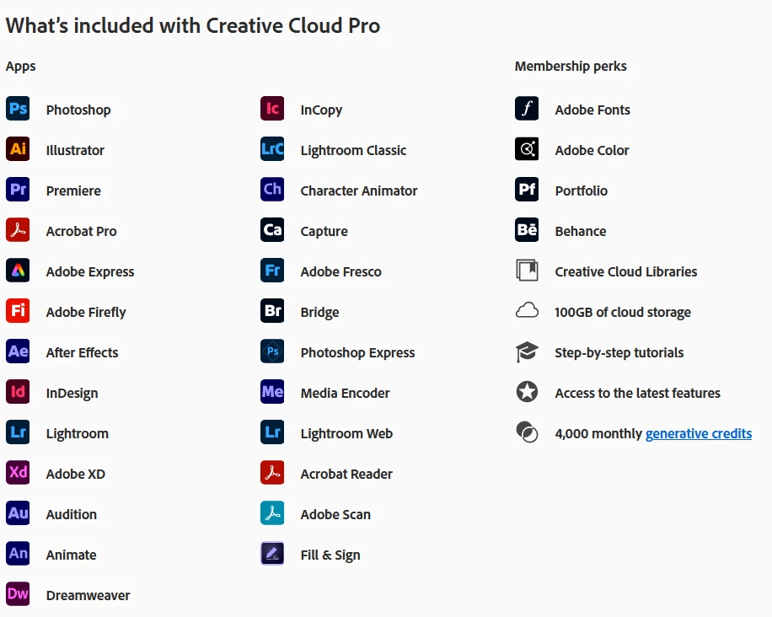Click the Media Encoder label
772x617 pixels.
346,393
